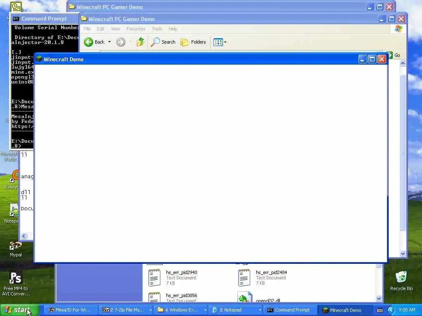The width and height of the screenshot is (422, 316).
Task: Expand Notepad taskbar group arrow
Action: (260, 310)
